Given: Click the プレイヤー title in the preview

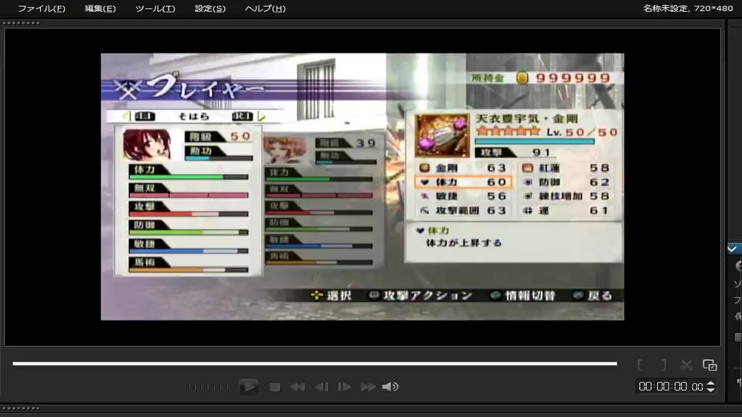Looking at the screenshot, I should click(x=205, y=87).
